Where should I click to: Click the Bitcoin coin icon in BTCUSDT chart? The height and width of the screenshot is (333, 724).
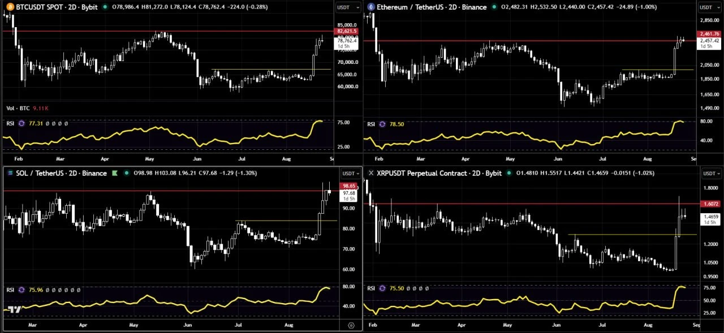click(10, 7)
